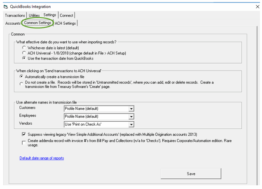
Task: Open the 'Default date range of reports' link
Action: pos(42,158)
